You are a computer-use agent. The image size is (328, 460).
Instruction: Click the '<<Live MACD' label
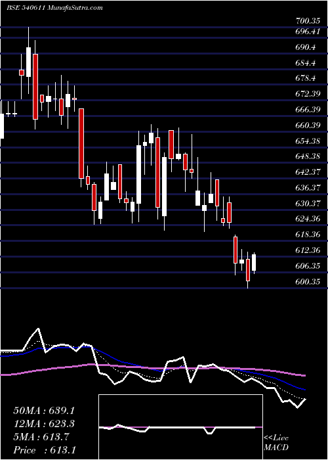tap(276, 443)
